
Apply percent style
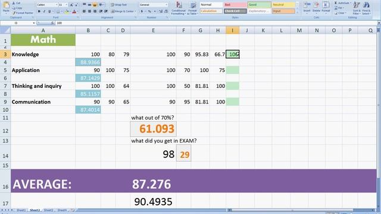149,11
